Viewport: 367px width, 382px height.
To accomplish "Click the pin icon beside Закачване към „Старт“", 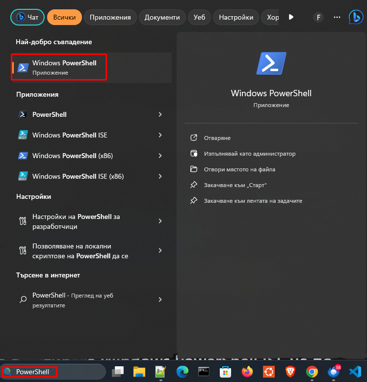I will 194,185.
